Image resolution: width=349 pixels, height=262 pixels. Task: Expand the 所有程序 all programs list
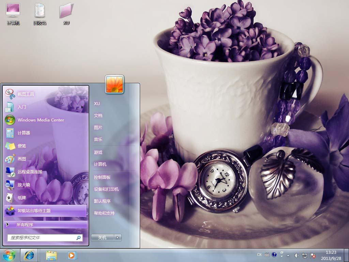[x=25, y=224]
